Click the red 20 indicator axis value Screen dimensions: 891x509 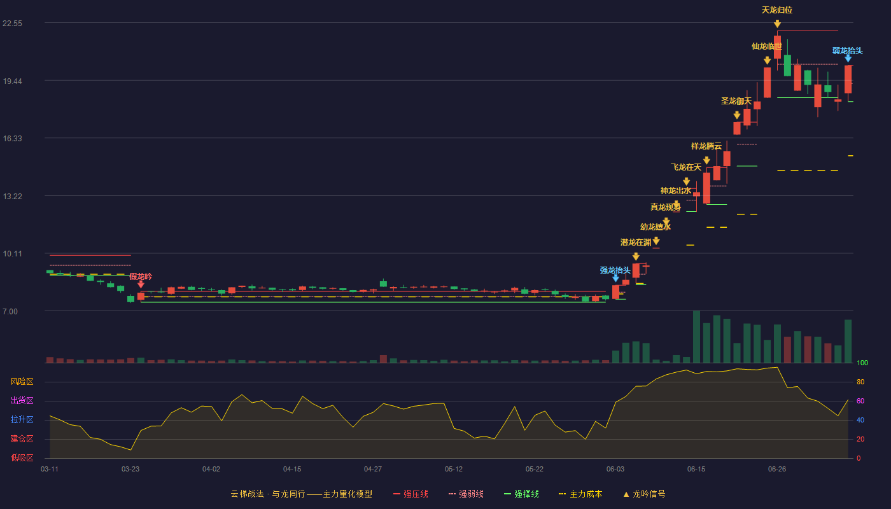(860, 439)
